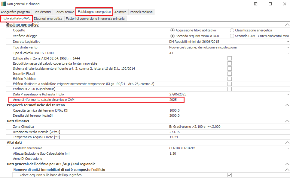The image size is (290, 187).
Task: Select Classificazione energetica radio option
Action: [232, 30]
